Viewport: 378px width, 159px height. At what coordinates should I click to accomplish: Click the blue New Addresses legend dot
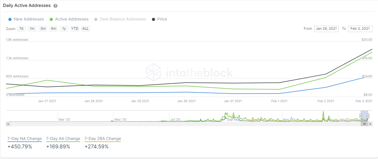coord(10,19)
